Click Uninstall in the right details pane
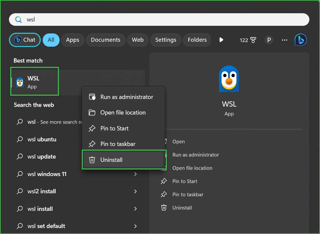The height and width of the screenshot is (234, 320). click(182, 208)
